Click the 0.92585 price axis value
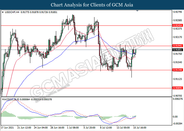This screenshot has height=131, width=184. click(178, 20)
